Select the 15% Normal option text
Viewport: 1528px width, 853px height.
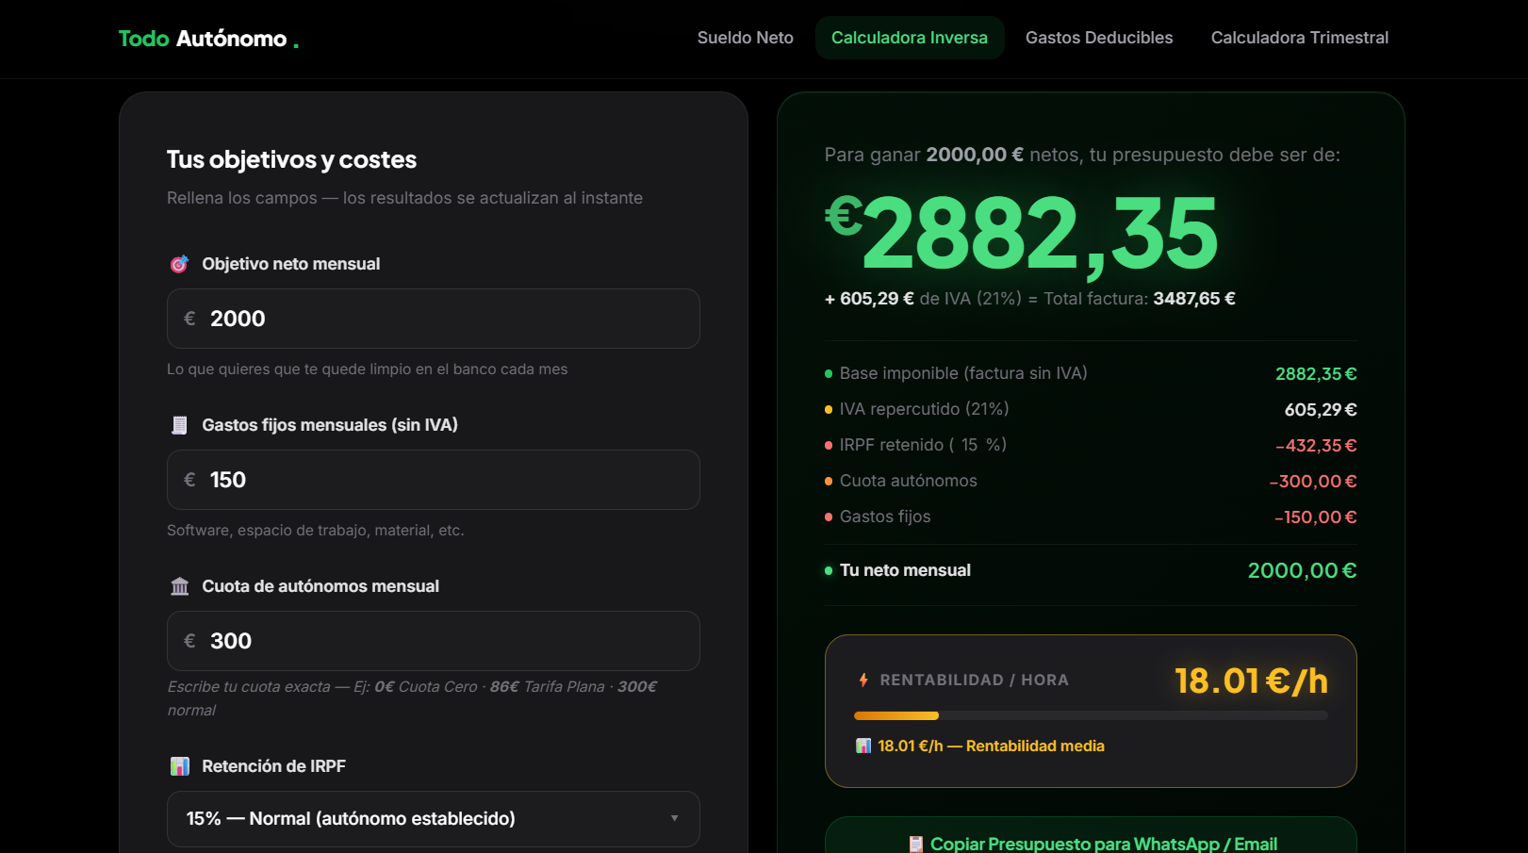(x=350, y=819)
